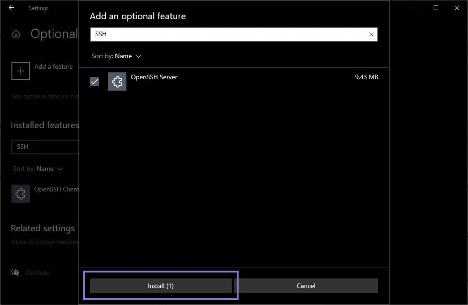
Task: Go to Settings home via house icon
Action: click(16, 34)
